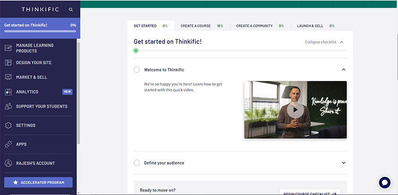
Task: Open the Analytics menu item
Action: (x=38, y=92)
